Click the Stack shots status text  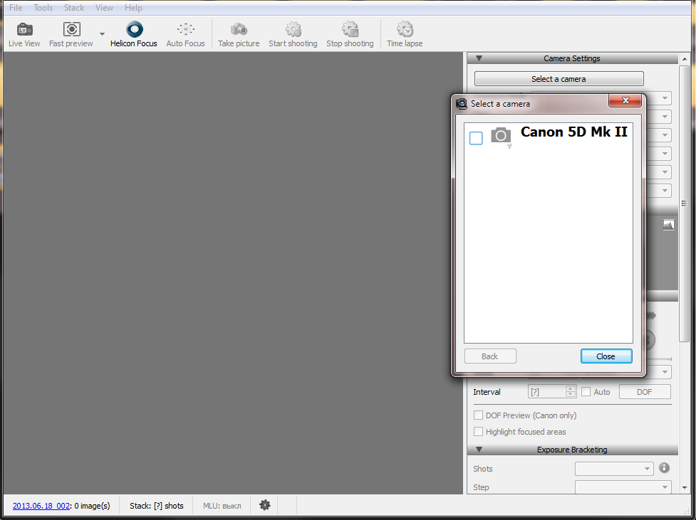coord(156,506)
